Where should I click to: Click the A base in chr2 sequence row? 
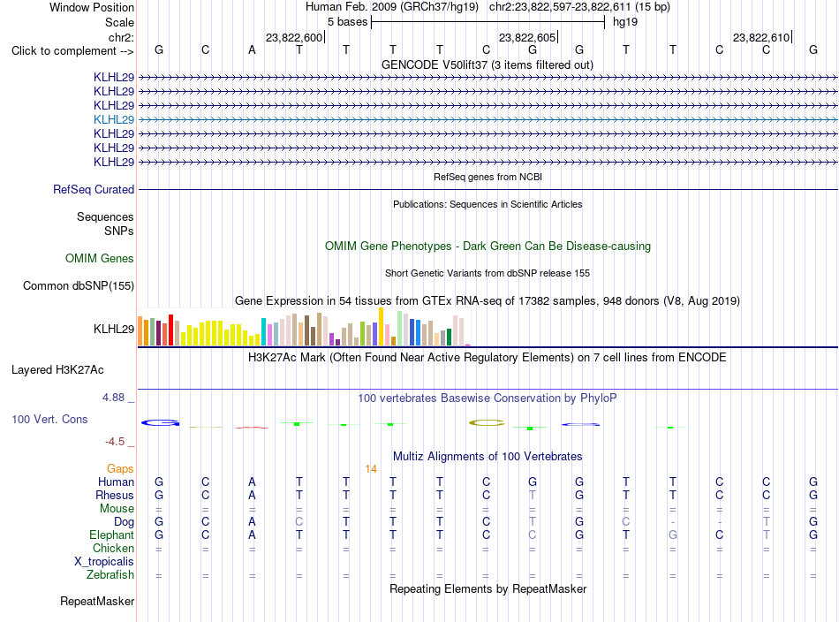pos(252,50)
